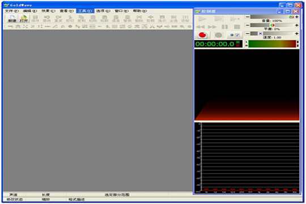Click the Fast Forward button in control panel
Image resolution: width=306 pixels, height=204 pixels.
pos(212,27)
